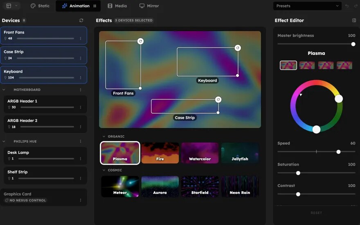Rotate the Front Fans canvas zone

(x=140, y=41)
